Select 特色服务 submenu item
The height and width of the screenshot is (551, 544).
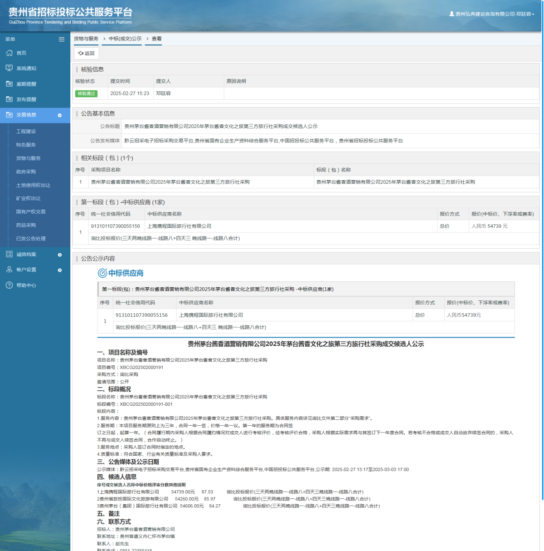point(26,145)
